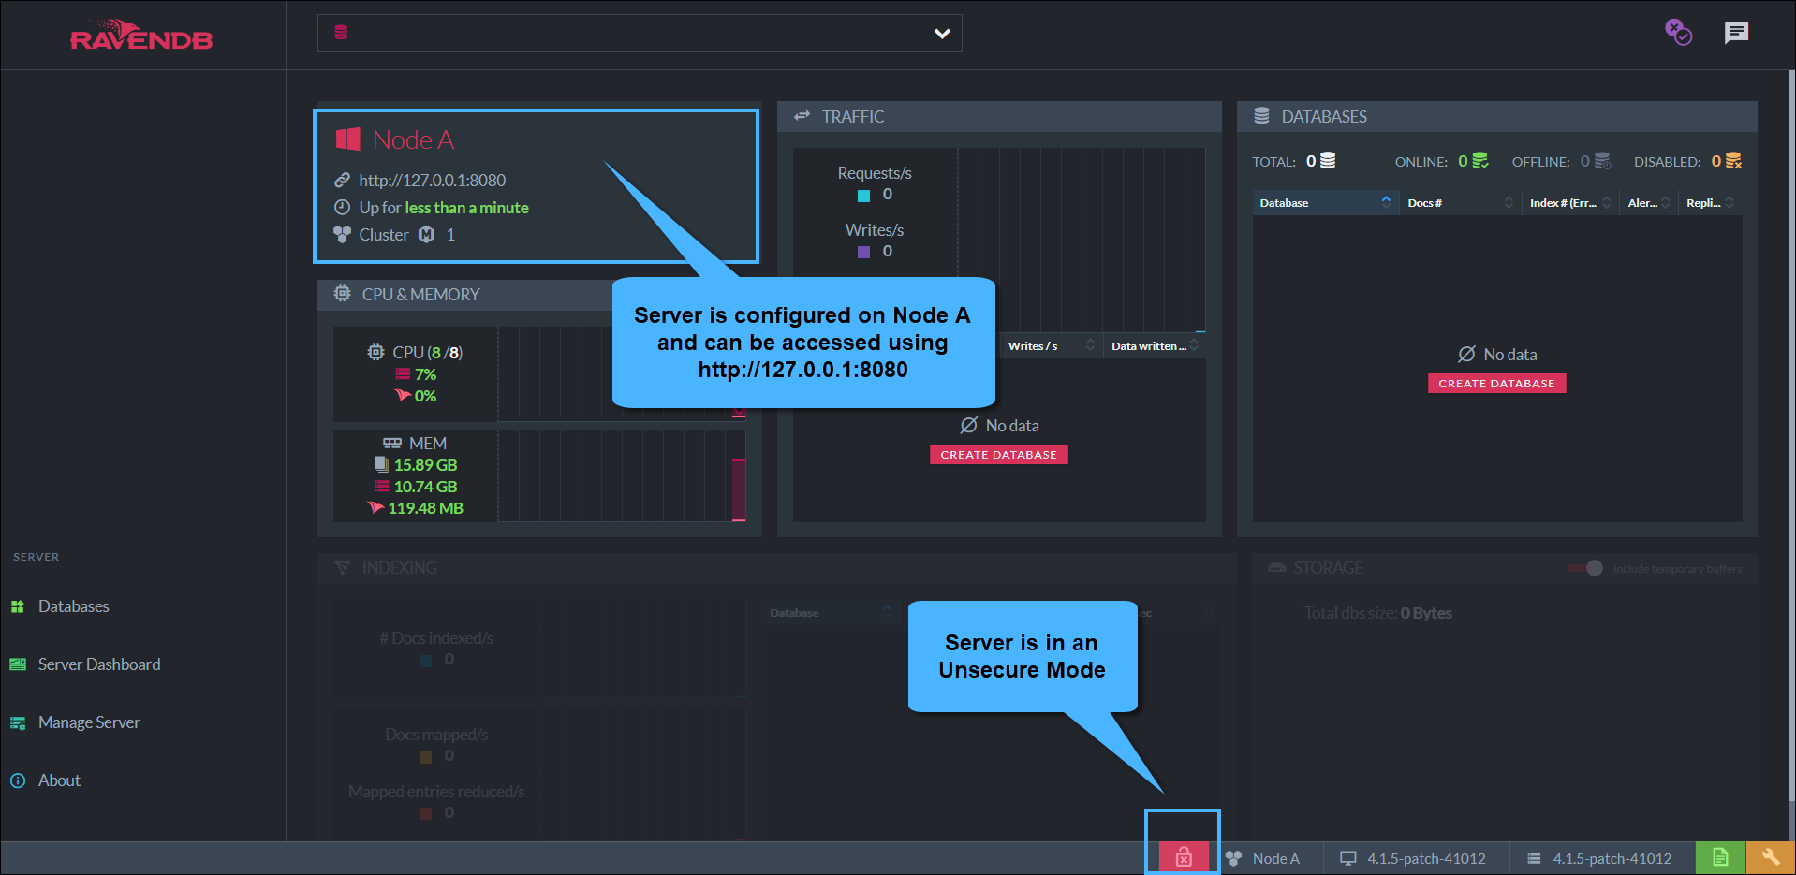Click the disabled databases count icon
The height and width of the screenshot is (875, 1796).
coord(1734,161)
